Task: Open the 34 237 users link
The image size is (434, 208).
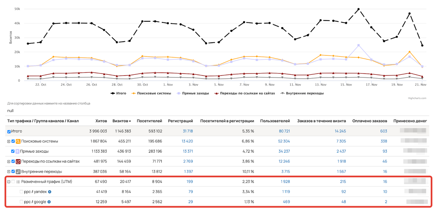Action: click(x=285, y=151)
